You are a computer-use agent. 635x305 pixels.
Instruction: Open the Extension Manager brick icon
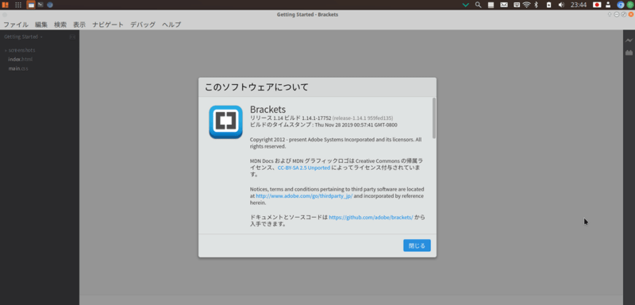tap(629, 52)
